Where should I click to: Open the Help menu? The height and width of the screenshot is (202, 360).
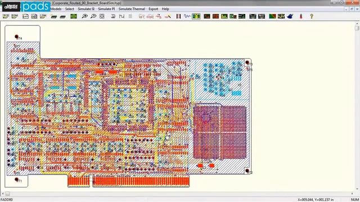(x=165, y=9)
